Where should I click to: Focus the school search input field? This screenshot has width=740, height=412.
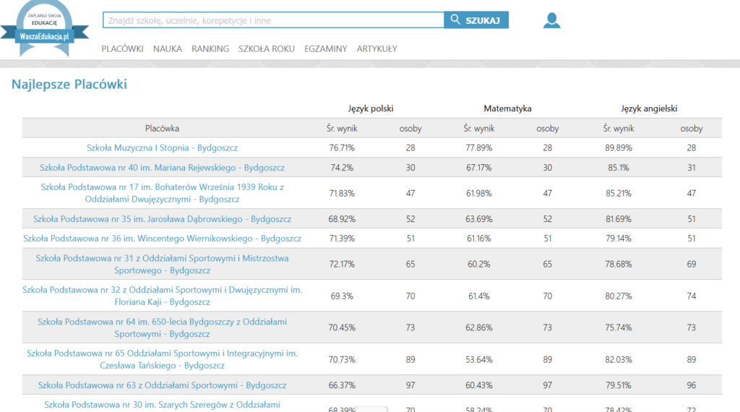[x=273, y=20]
